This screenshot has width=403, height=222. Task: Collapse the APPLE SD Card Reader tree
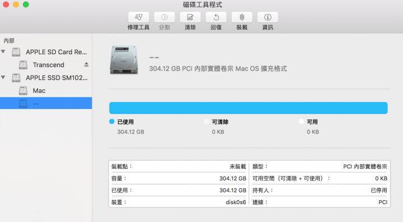[x=3, y=51]
